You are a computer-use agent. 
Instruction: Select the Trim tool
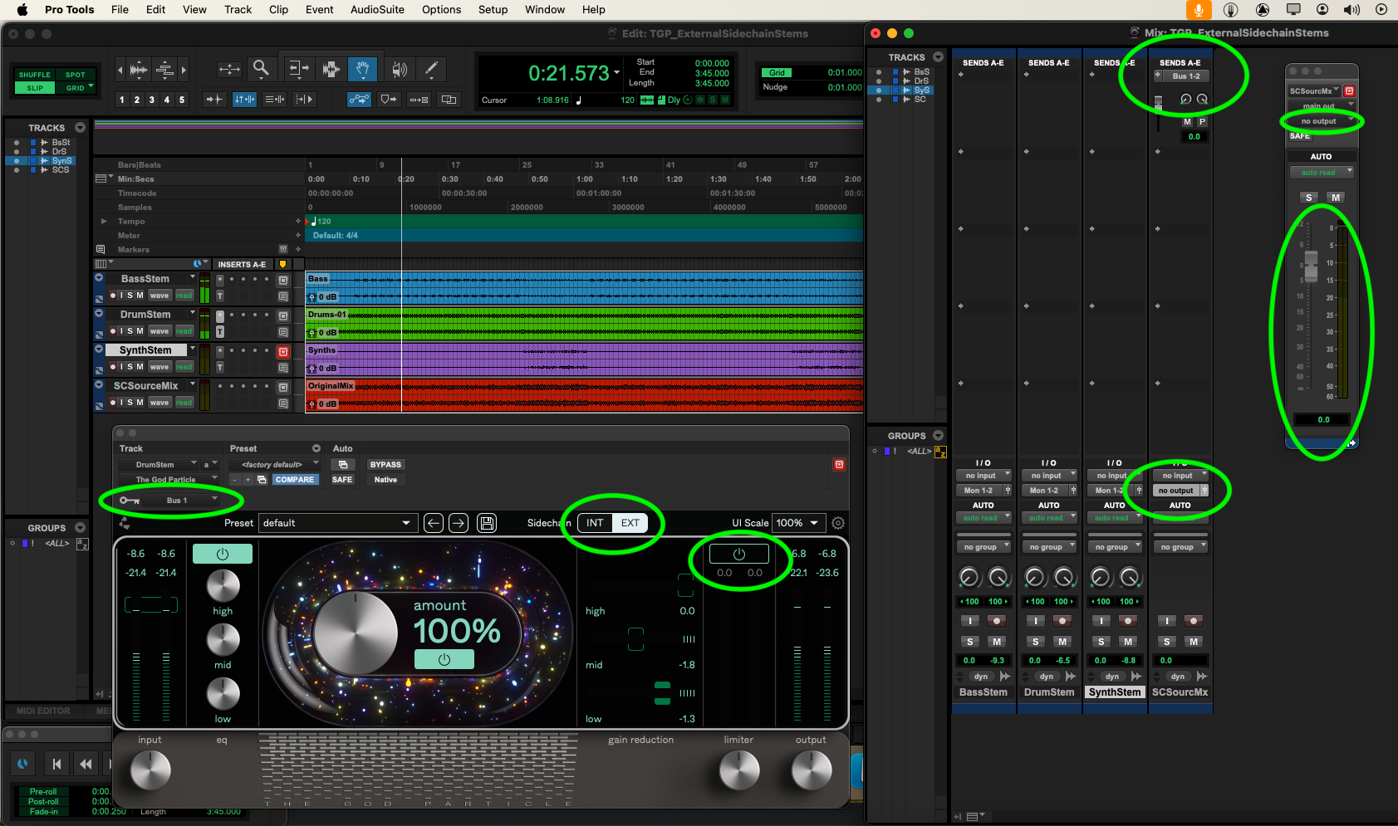[x=299, y=69]
